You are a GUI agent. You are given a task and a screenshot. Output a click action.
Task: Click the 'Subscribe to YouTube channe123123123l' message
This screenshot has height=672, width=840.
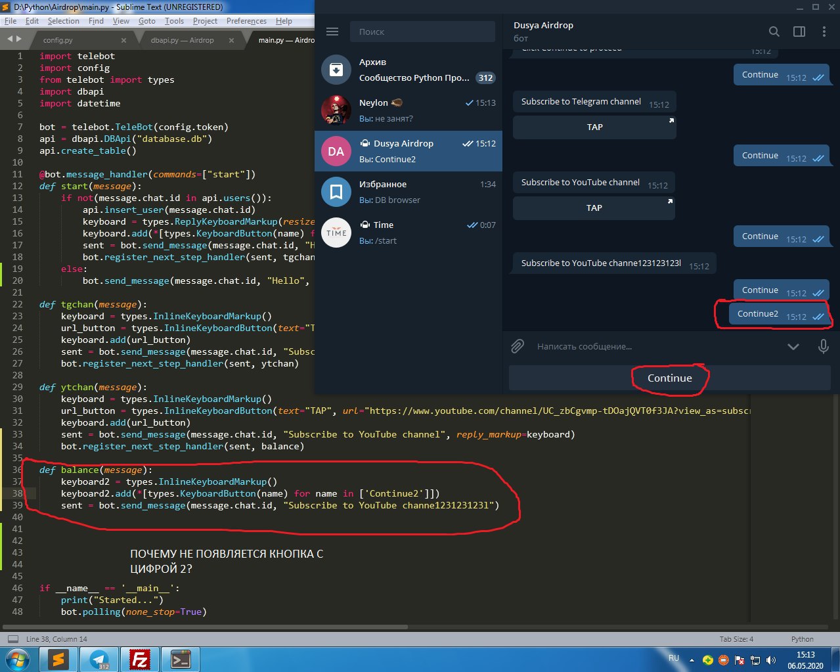614,263
